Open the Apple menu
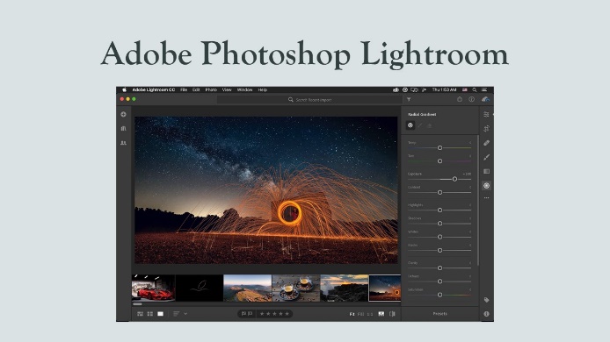 tap(125, 89)
